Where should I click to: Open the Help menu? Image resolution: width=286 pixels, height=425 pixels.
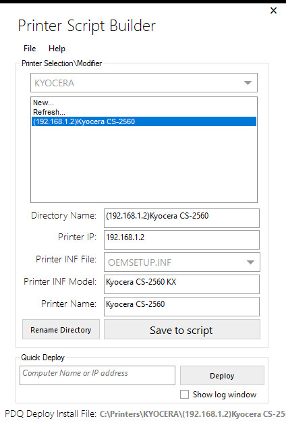pyautogui.click(x=57, y=49)
